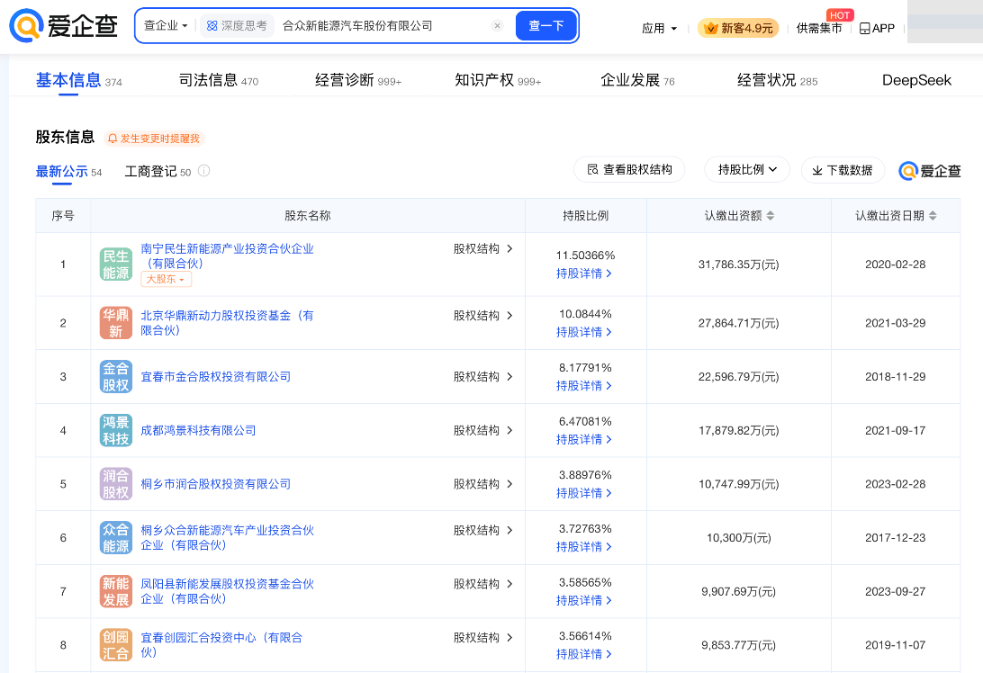Open the 查企业 search type dropdown
The width and height of the screenshot is (983, 673).
(x=166, y=26)
